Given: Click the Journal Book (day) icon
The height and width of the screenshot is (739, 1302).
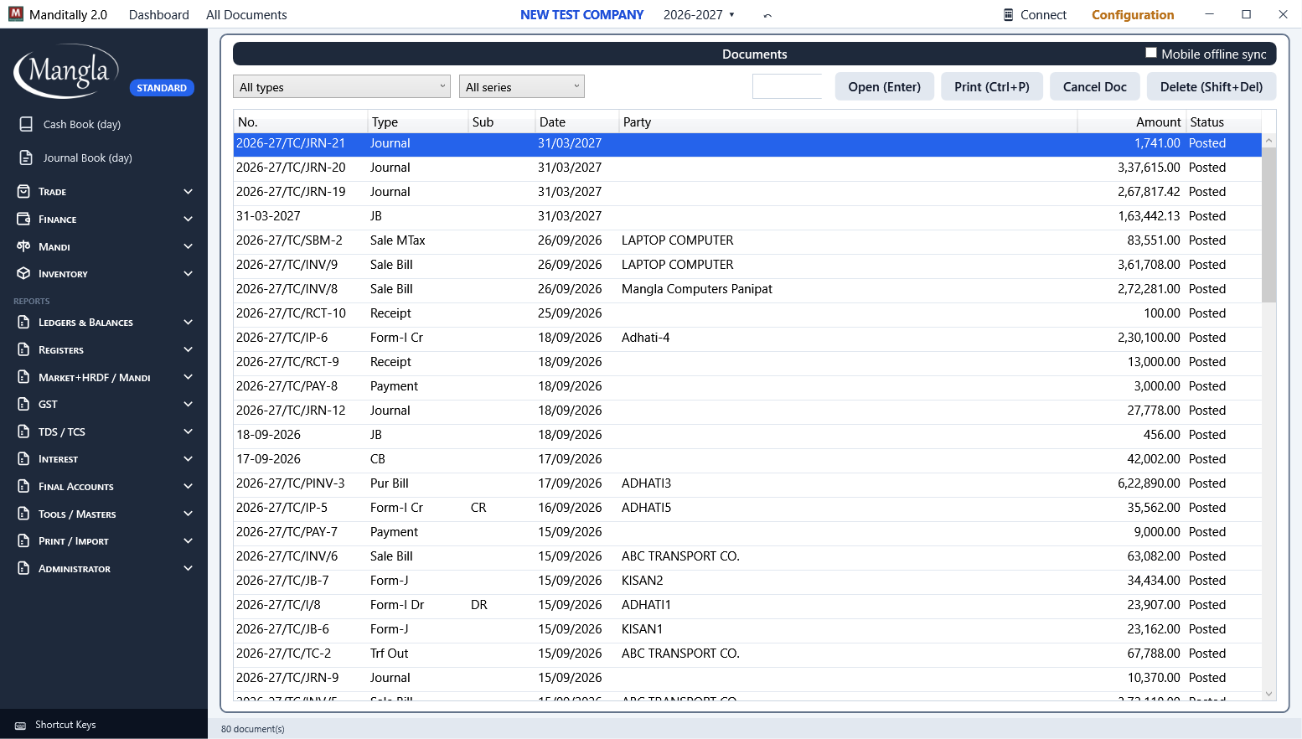Looking at the screenshot, I should pyautogui.click(x=26, y=158).
